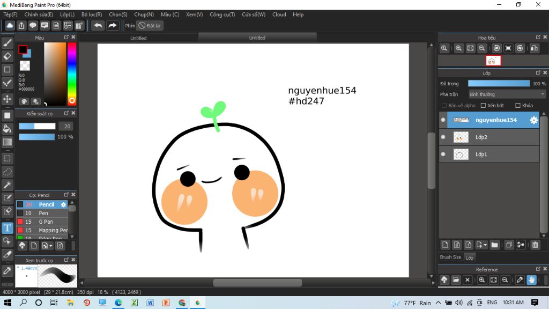
Task: Click the navigator canvas thumbnail
Action: 493,61
